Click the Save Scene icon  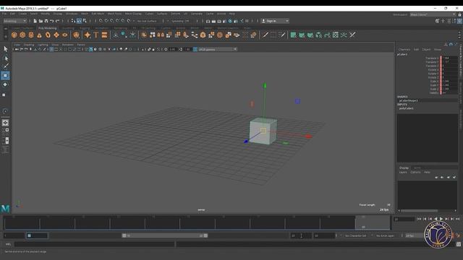coord(46,21)
